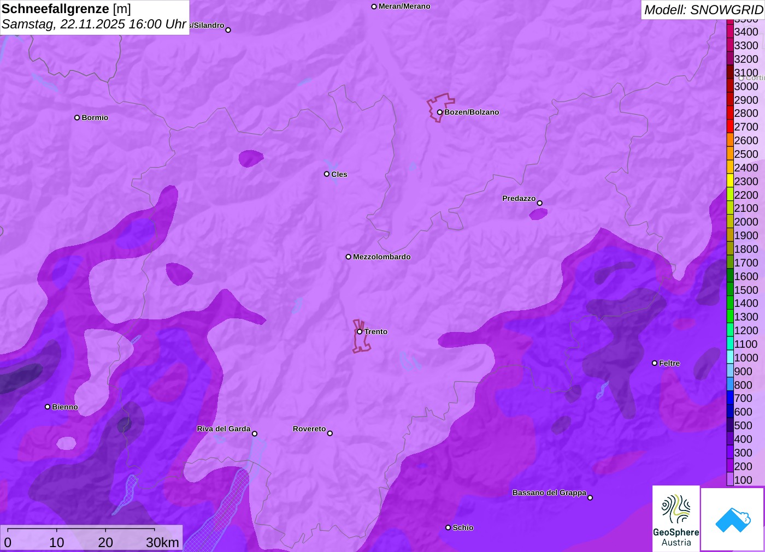Click the blue house-and-cloud logo

(733, 519)
